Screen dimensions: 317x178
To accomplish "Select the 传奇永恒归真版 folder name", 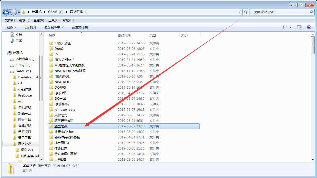I will tap(66, 154).
